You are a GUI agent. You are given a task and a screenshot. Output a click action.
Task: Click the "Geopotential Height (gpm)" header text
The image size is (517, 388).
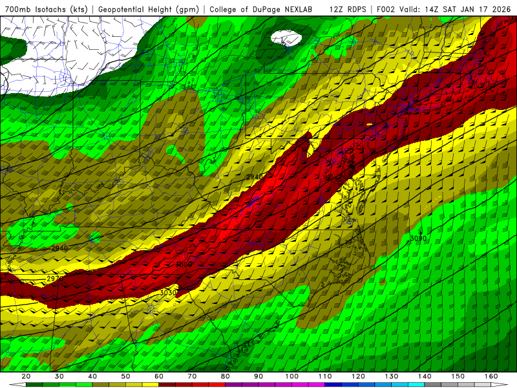click(x=149, y=9)
